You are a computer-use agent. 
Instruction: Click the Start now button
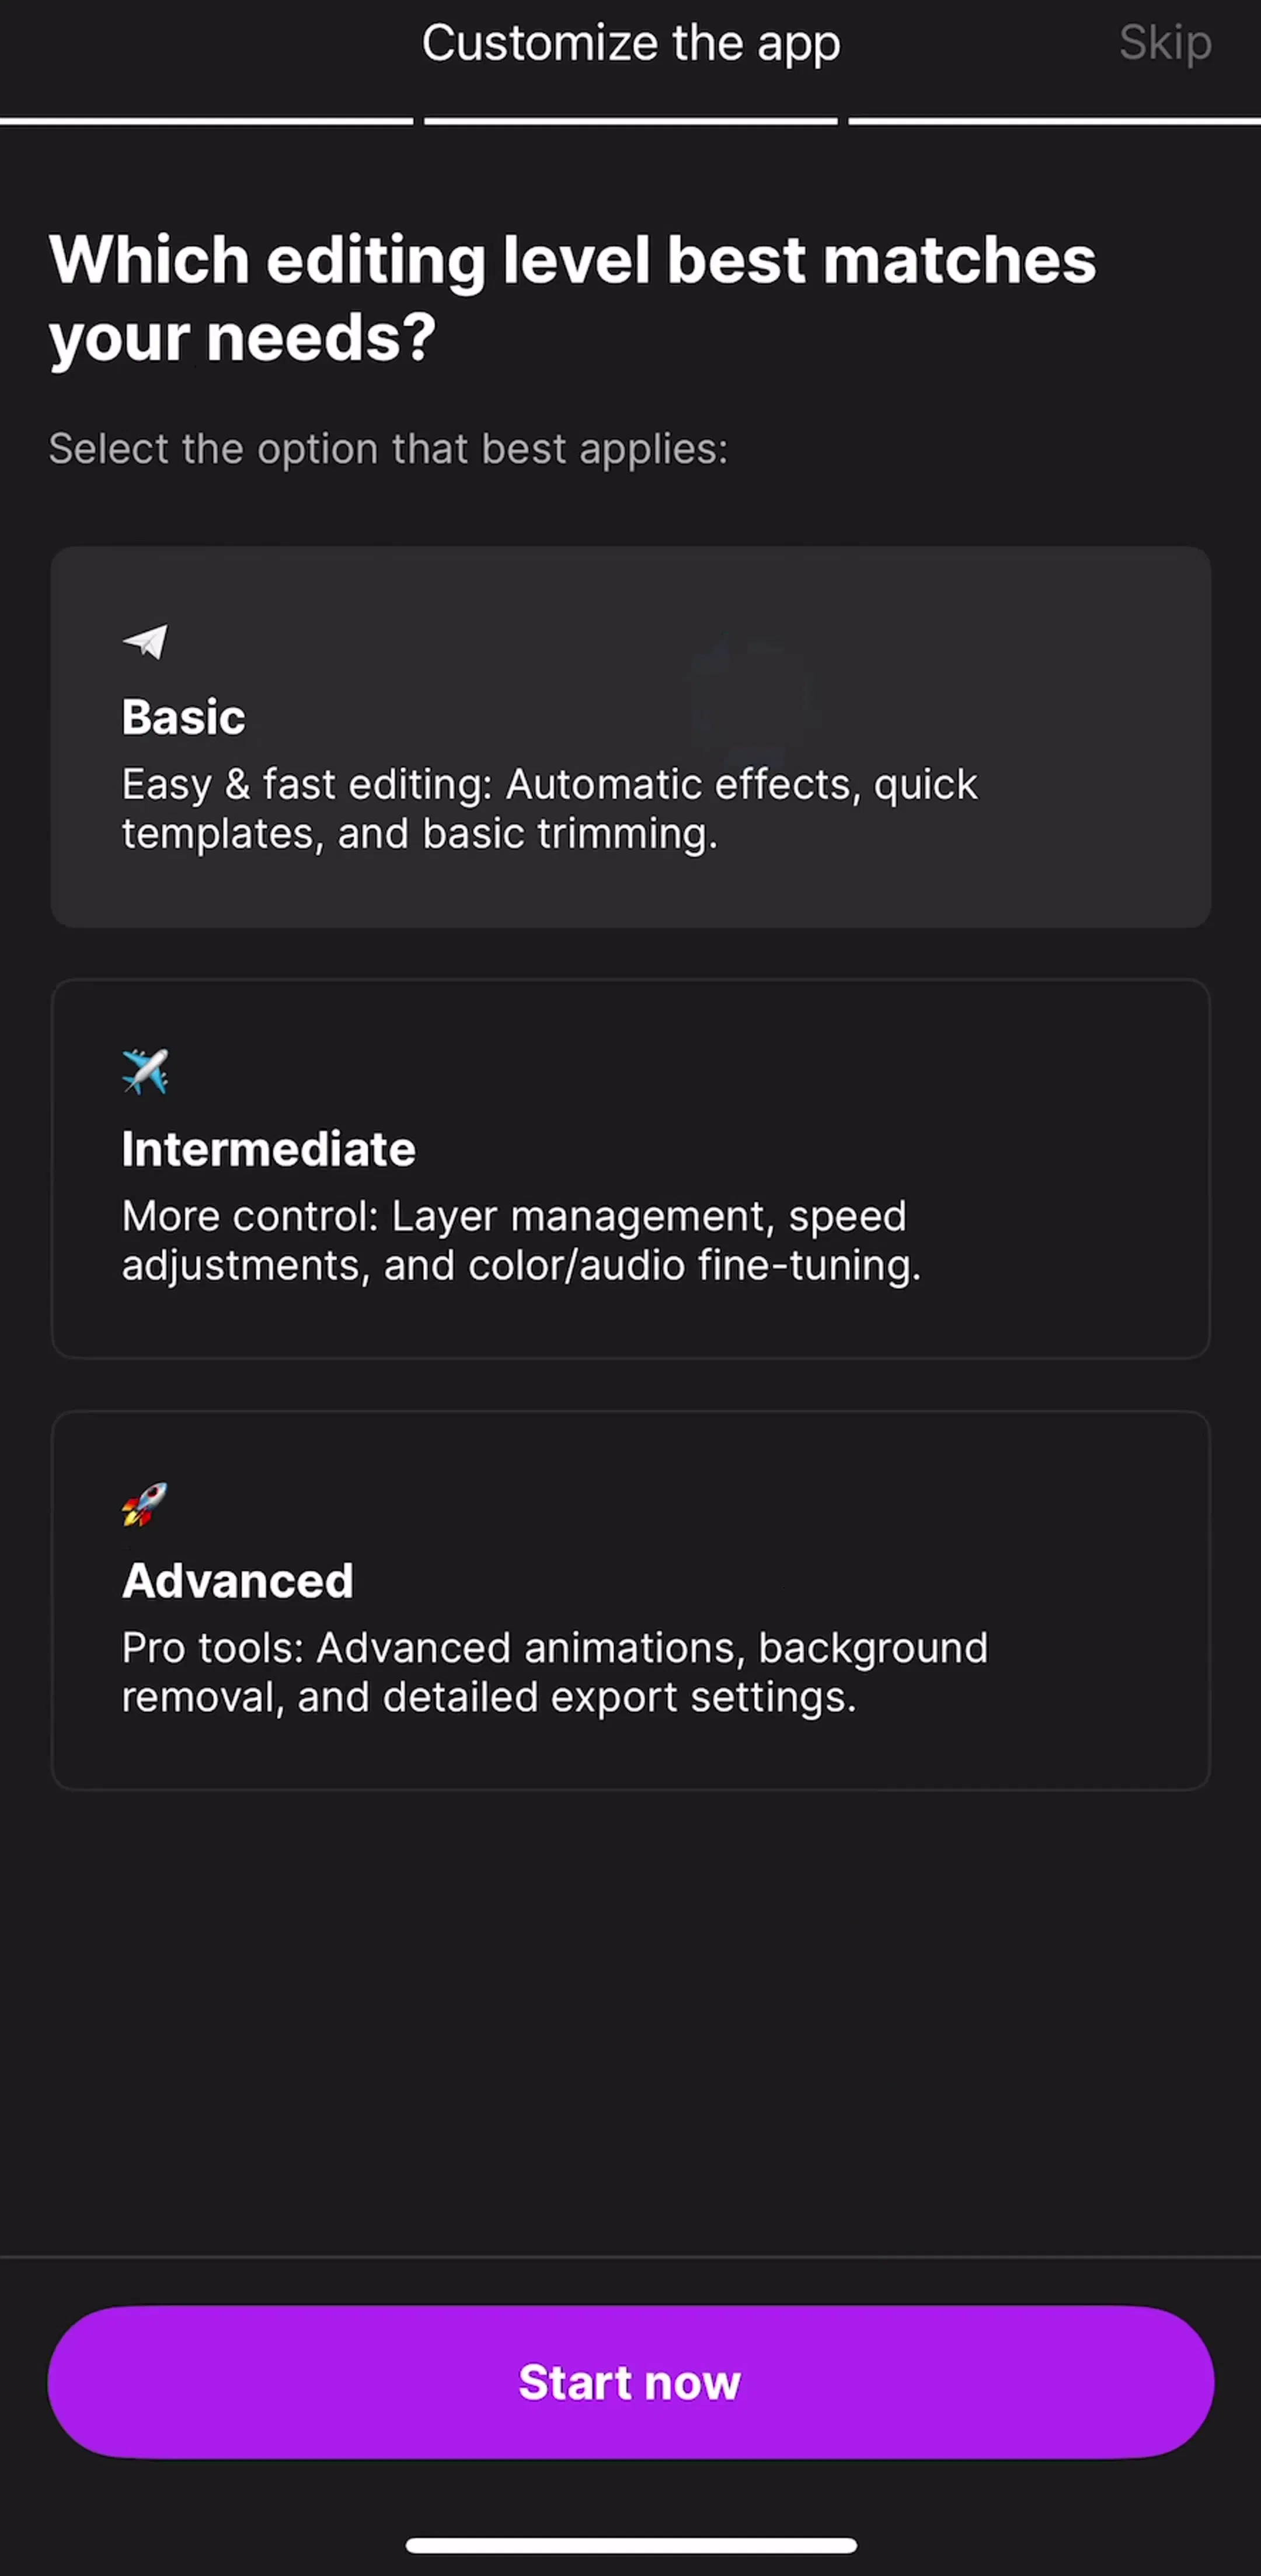[x=631, y=2382]
